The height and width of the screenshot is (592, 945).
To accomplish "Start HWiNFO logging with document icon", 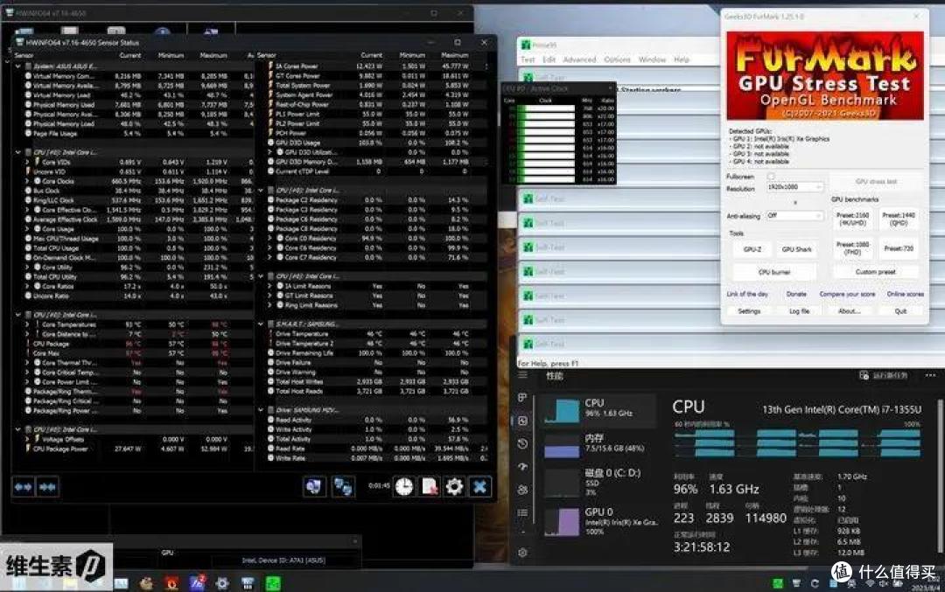I will click(429, 486).
